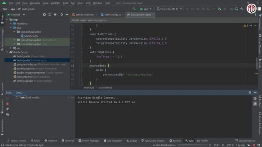Open the VCS menu
The width and height of the screenshot is (262, 147).
88,3
